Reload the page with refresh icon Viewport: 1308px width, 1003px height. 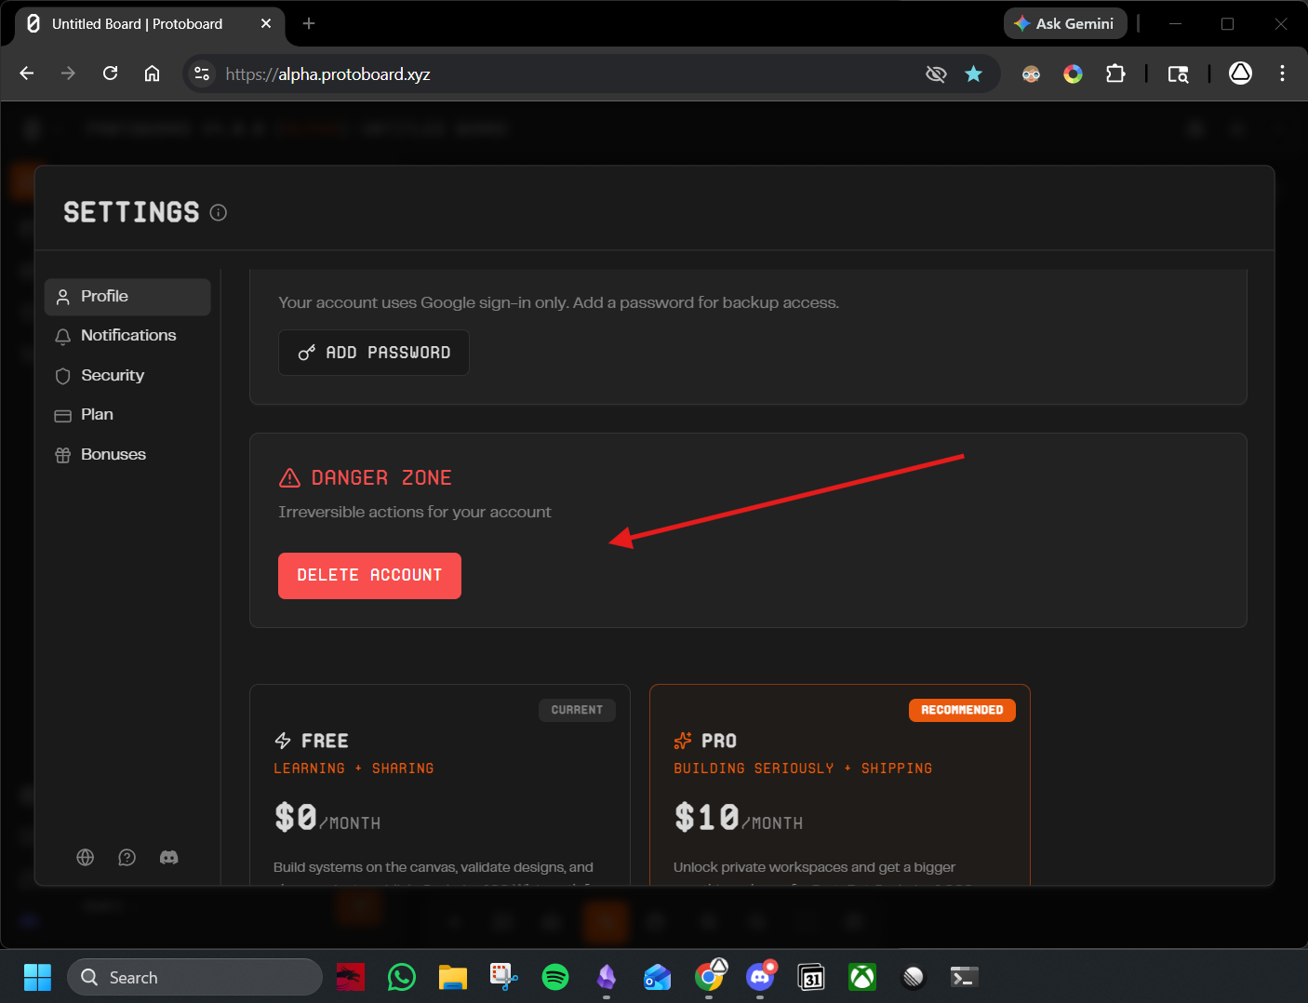click(x=110, y=74)
